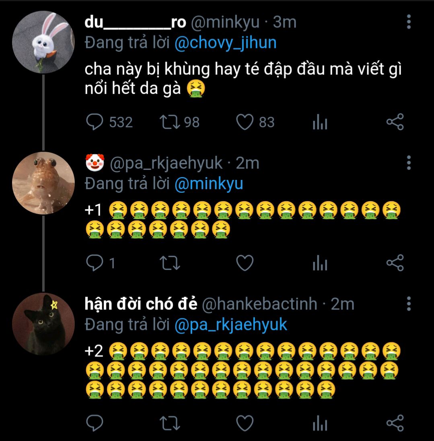Like the tweet with 83 likes
This screenshot has width=434, height=441.
[245, 122]
